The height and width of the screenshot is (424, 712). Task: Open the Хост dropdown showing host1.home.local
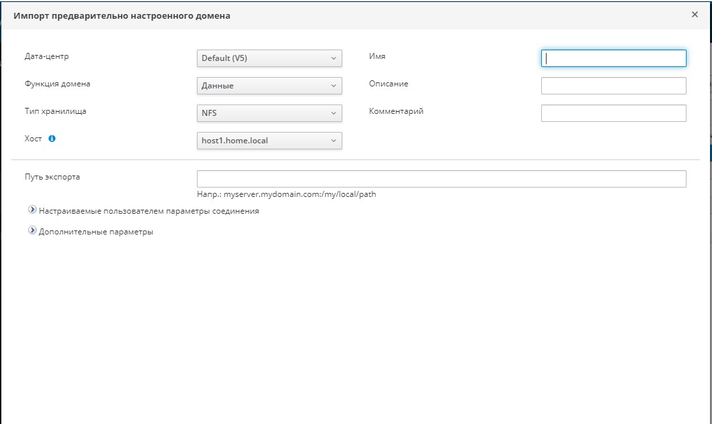(269, 141)
